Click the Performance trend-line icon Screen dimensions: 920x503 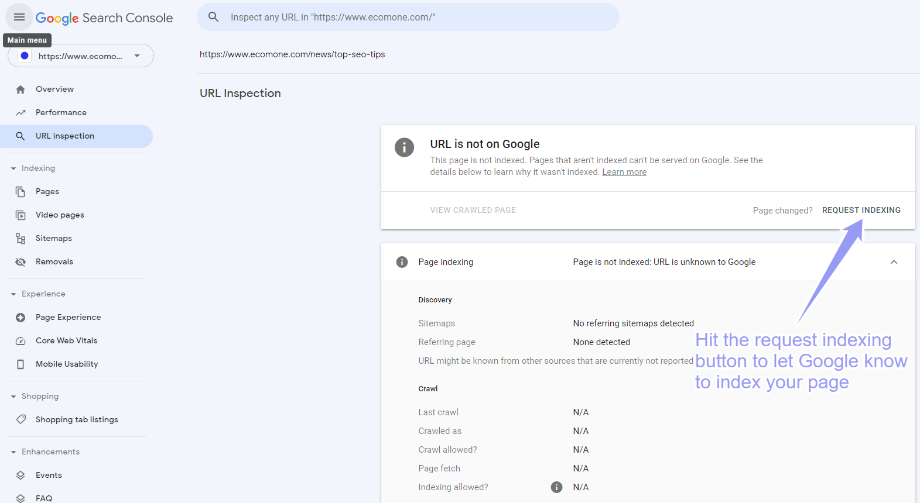click(20, 113)
